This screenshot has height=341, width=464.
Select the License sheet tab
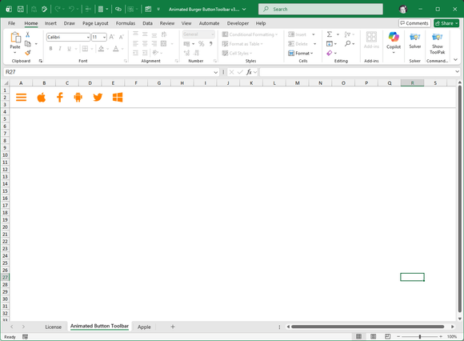tap(54, 327)
